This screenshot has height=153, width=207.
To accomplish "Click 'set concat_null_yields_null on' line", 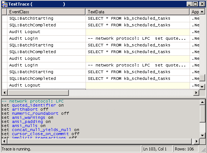I will click(x=40, y=130).
